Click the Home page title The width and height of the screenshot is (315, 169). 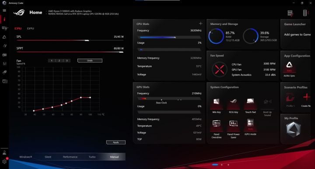coord(36,12)
